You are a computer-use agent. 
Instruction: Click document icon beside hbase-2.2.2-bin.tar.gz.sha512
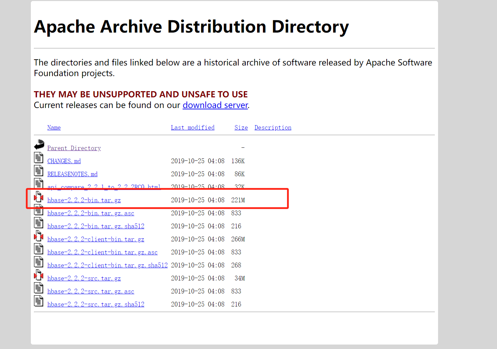[39, 222]
